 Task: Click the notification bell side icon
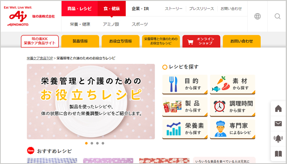coord(278,139)
